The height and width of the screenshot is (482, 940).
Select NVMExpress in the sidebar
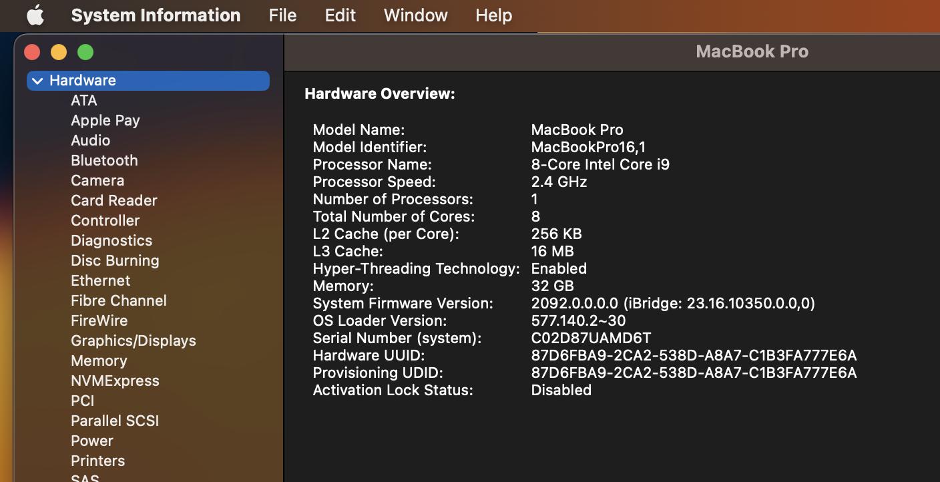pos(115,381)
